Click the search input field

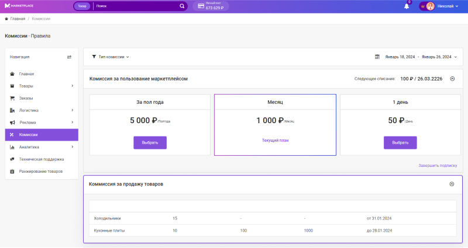(136, 6)
